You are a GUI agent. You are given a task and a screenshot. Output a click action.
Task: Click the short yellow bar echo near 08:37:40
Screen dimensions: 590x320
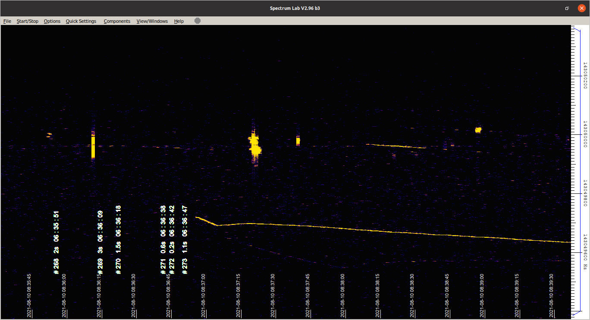tap(298, 140)
